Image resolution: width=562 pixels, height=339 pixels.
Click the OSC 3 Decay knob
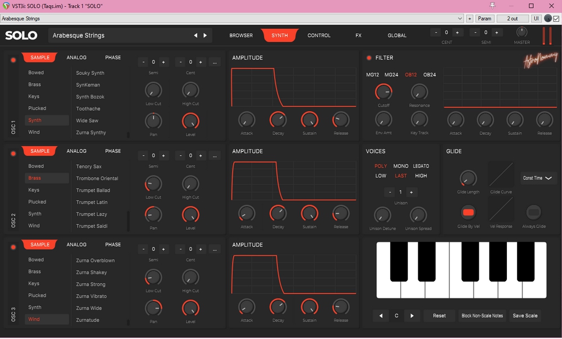point(278,307)
